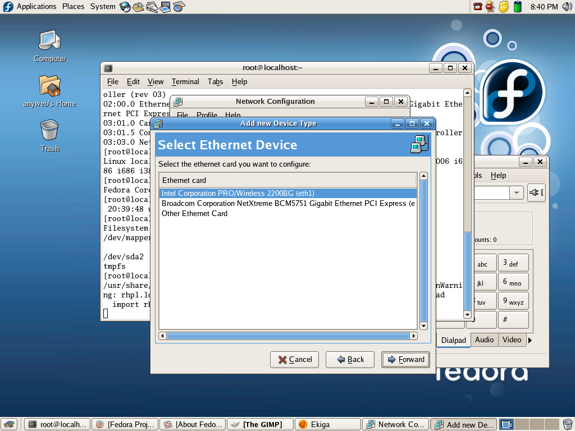Click the ethernet list scroll-down arrow

point(423,326)
